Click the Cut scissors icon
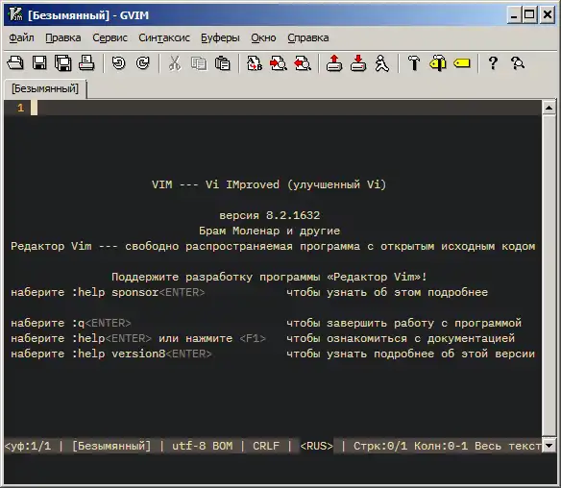The image size is (561, 488). pos(175,63)
